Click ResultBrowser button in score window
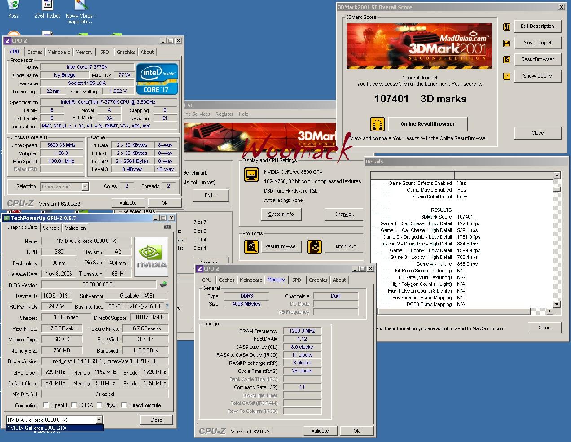Image resolution: width=571 pixels, height=442 pixels. tap(537, 60)
